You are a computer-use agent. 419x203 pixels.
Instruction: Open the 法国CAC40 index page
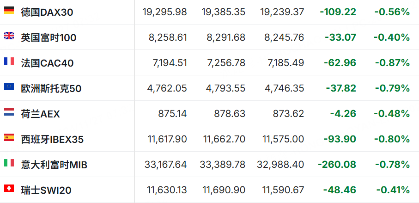coord(47,63)
